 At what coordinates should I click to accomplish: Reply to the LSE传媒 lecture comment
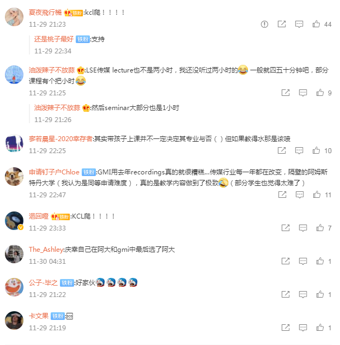click(303, 93)
